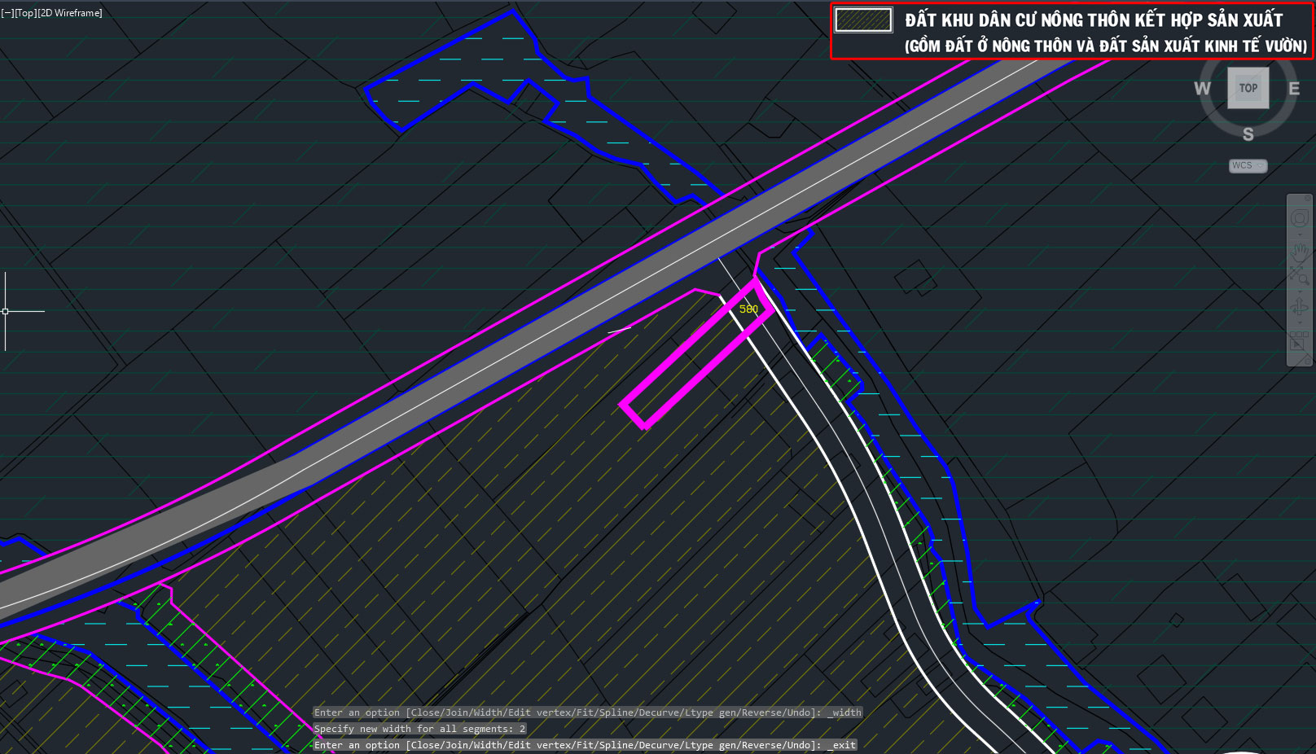Click the 'Specify new width for all segments: 2' line

[420, 729]
